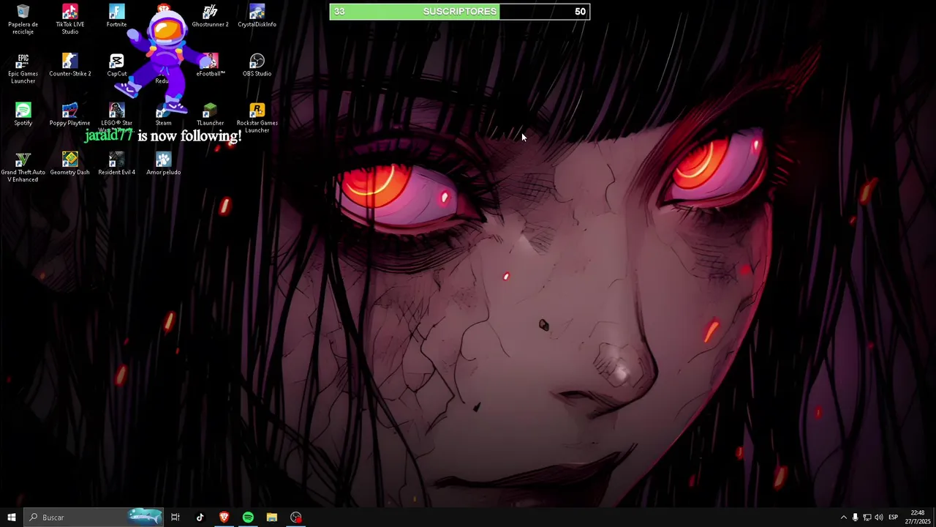
Task: Select the Fortnite desktop shortcut
Action: pyautogui.click(x=116, y=16)
